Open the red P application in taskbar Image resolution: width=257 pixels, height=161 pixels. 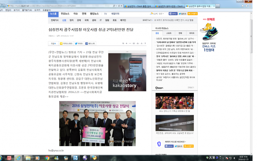[x=9, y=158]
